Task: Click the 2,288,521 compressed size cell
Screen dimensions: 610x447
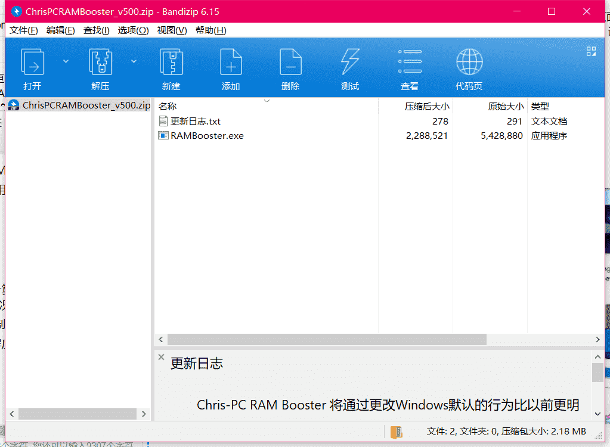Action: (x=427, y=136)
